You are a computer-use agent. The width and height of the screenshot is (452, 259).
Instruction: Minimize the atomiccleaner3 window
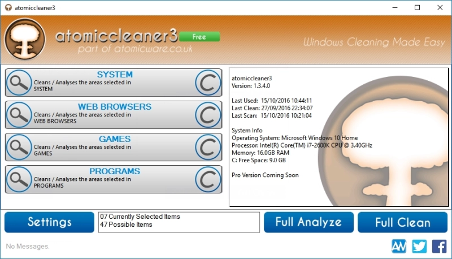point(395,8)
